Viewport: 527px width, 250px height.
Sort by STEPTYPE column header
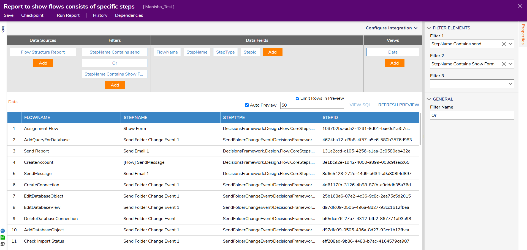[x=270, y=118]
